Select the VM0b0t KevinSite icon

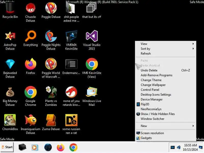point(71,40)
